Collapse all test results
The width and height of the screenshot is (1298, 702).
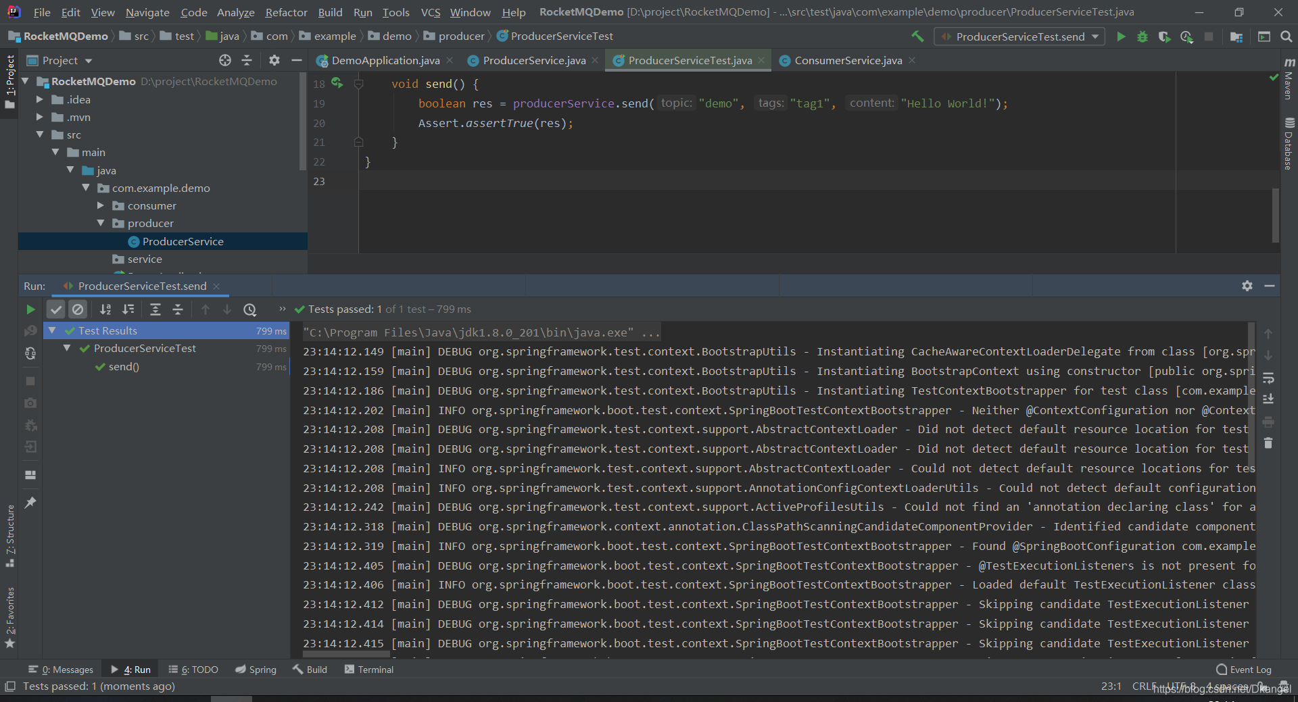click(x=178, y=309)
